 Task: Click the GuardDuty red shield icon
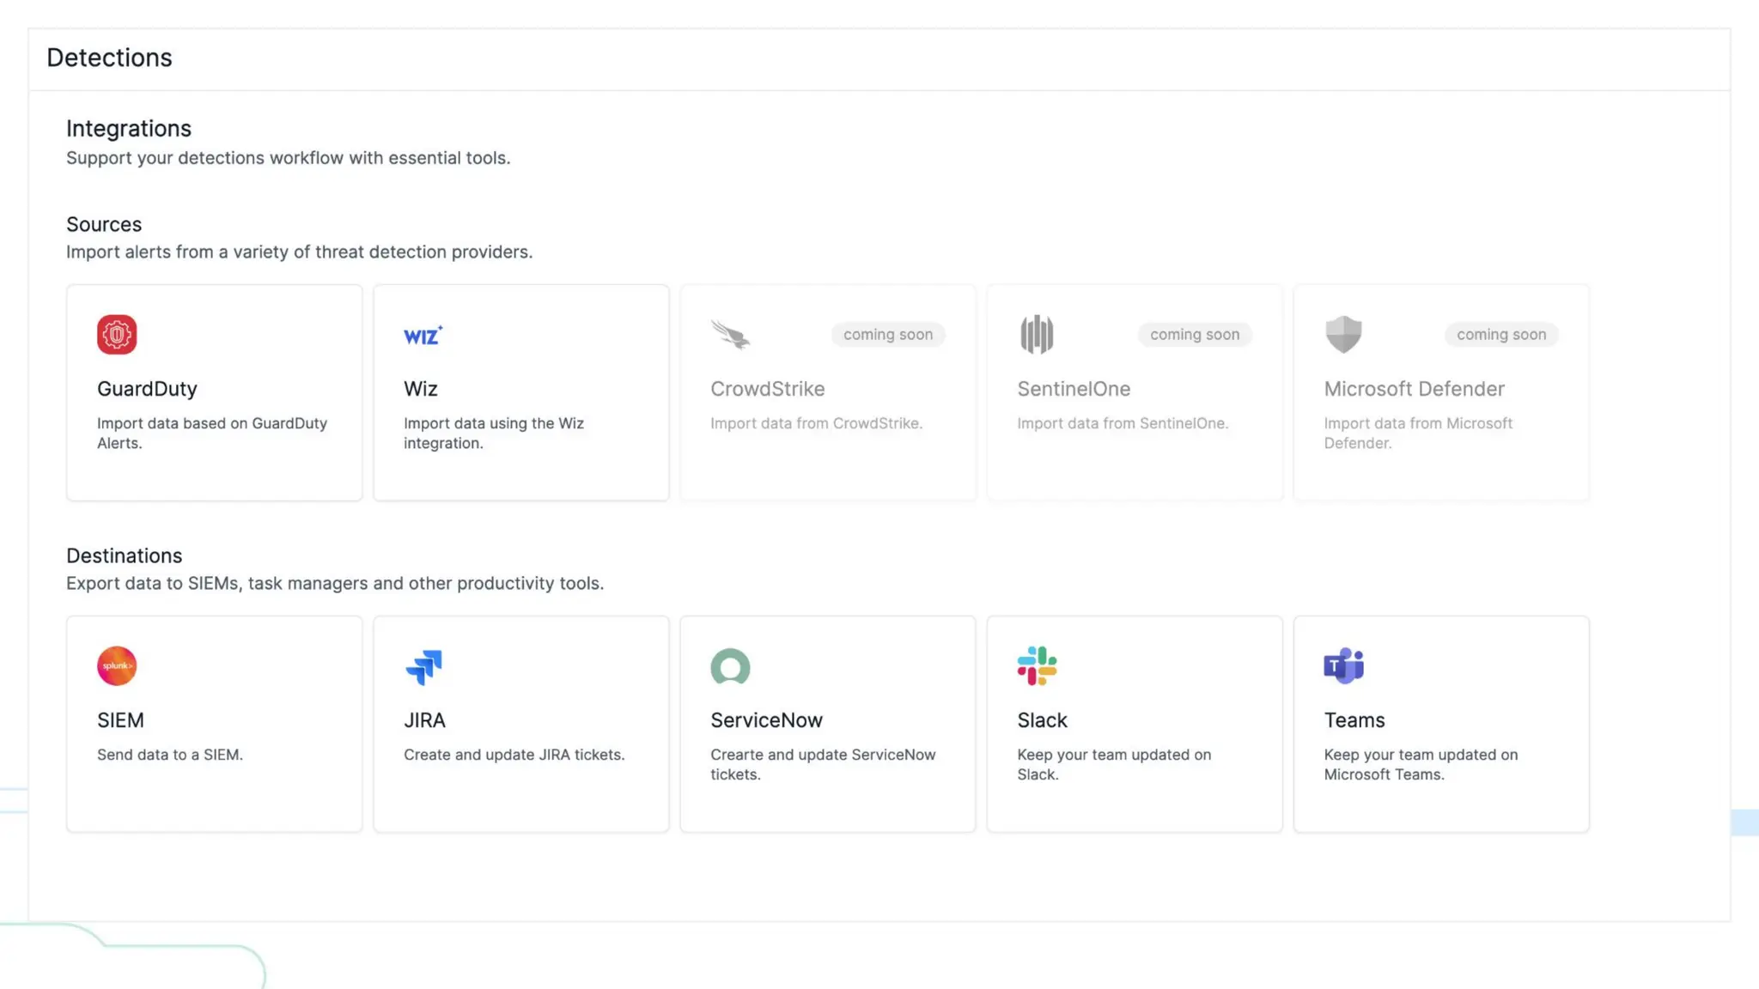point(117,335)
